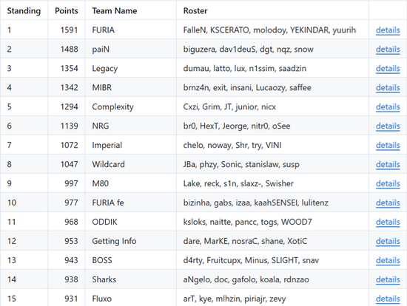The width and height of the screenshot is (407, 306).
Task: View details for Complexity
Action: click(388, 107)
